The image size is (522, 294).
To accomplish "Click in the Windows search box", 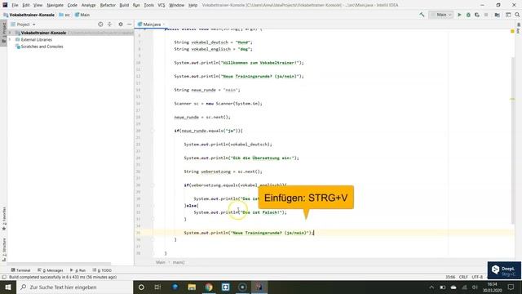I will (75, 287).
